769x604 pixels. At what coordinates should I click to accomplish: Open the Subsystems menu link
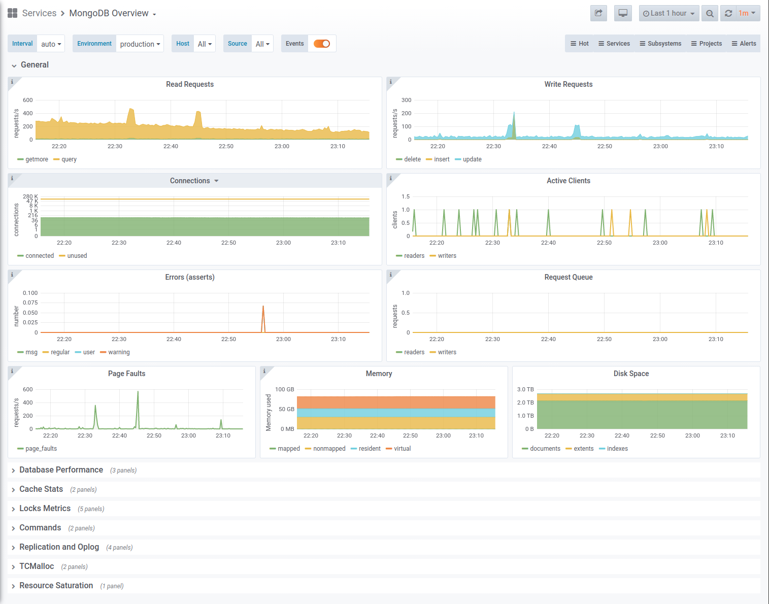660,44
